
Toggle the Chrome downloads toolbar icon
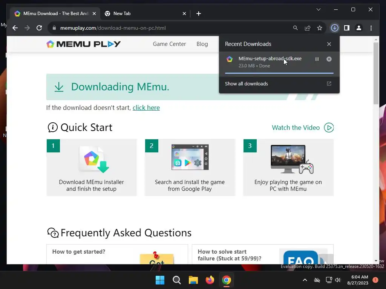pyautogui.click(x=335, y=28)
